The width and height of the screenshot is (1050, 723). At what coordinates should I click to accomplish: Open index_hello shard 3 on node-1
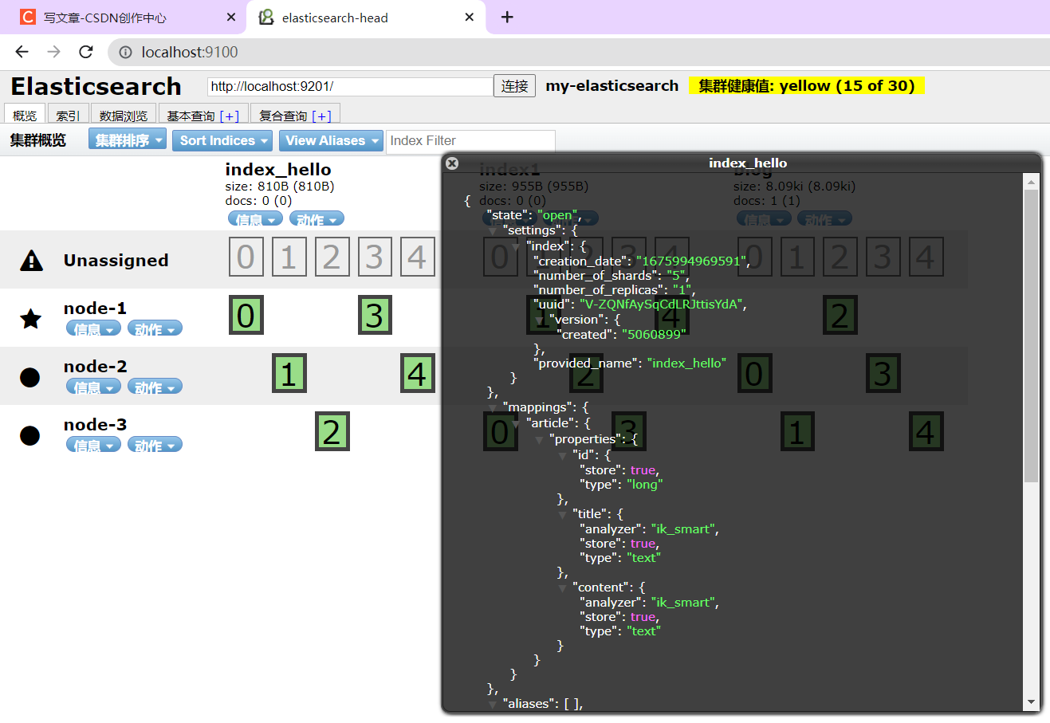375,315
